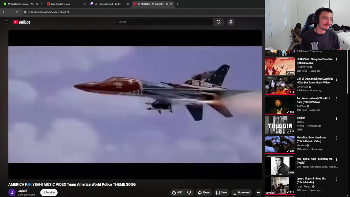Click the LIL UZI VERT channel name
350x197 pixels.
(x=303, y=67)
